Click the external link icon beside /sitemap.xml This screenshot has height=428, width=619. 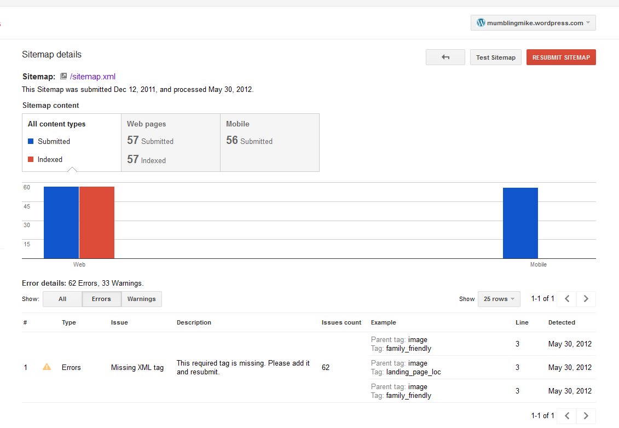pyautogui.click(x=63, y=77)
